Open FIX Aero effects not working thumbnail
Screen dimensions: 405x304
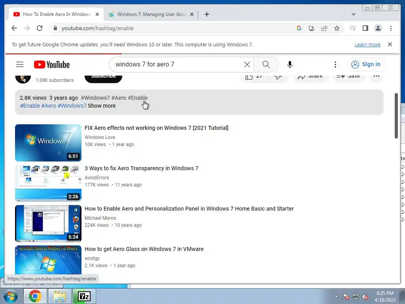(x=48, y=143)
